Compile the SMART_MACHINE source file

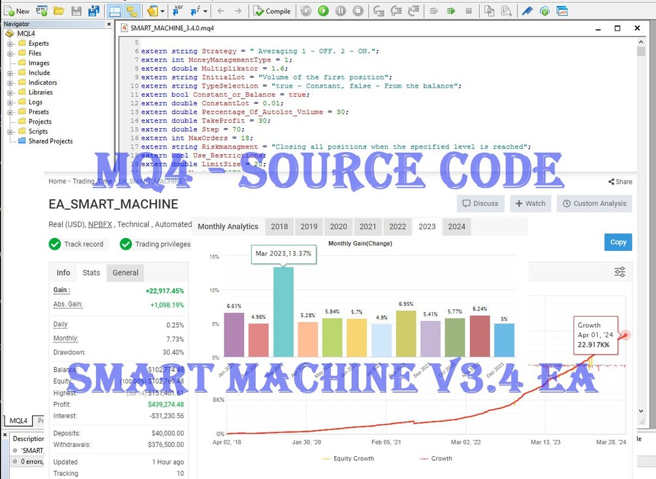272,11
